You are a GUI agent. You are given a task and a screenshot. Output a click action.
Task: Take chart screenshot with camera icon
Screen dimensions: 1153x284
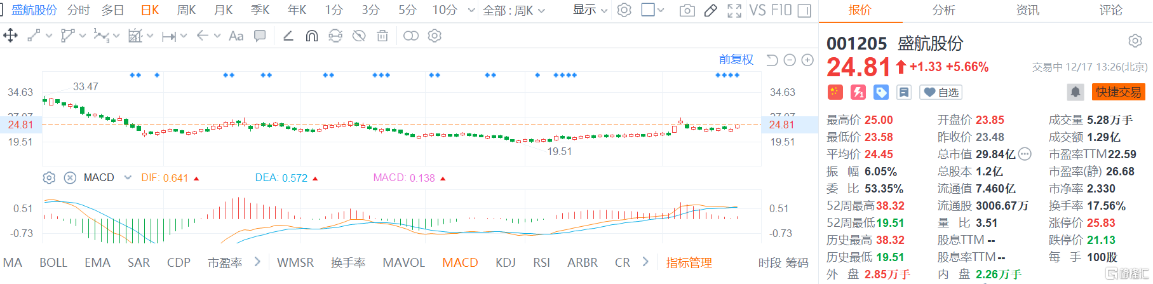coord(687,10)
